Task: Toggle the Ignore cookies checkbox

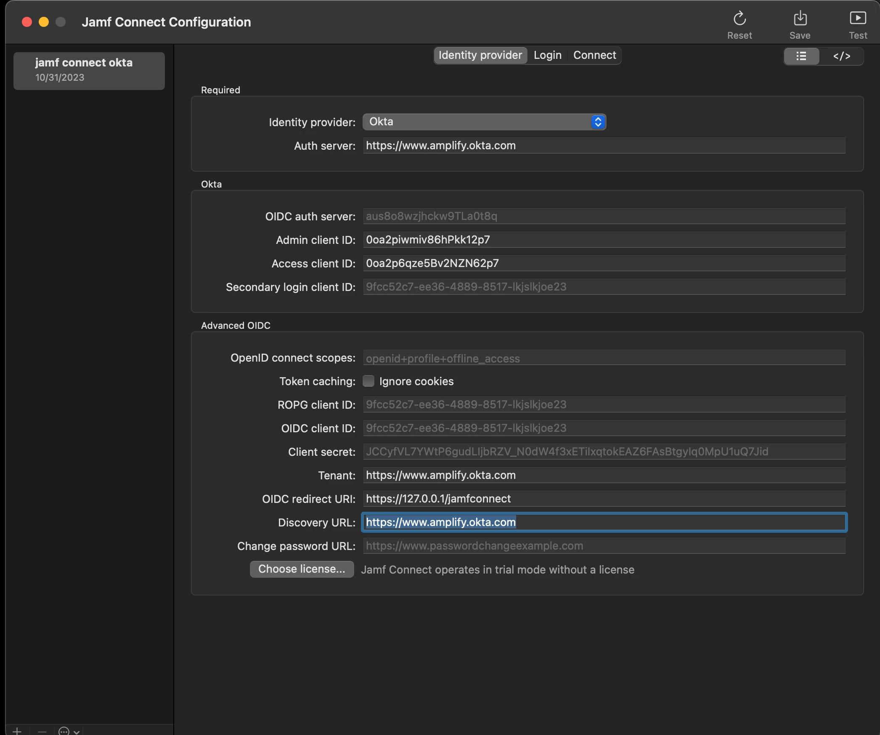Action: coord(368,381)
